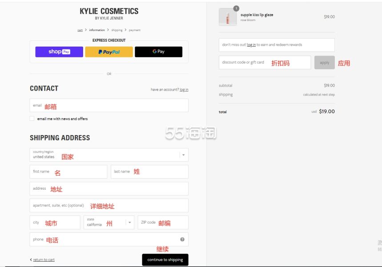Click the supple kiss lip glaze thumbnail

[x=228, y=17]
